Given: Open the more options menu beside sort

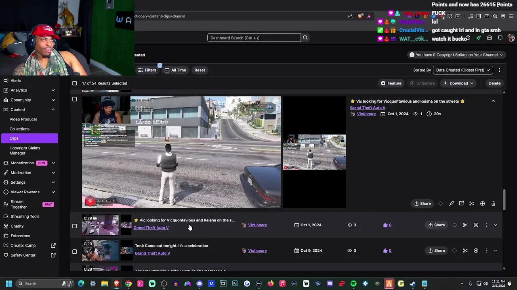Looking at the screenshot, I should 499,70.
